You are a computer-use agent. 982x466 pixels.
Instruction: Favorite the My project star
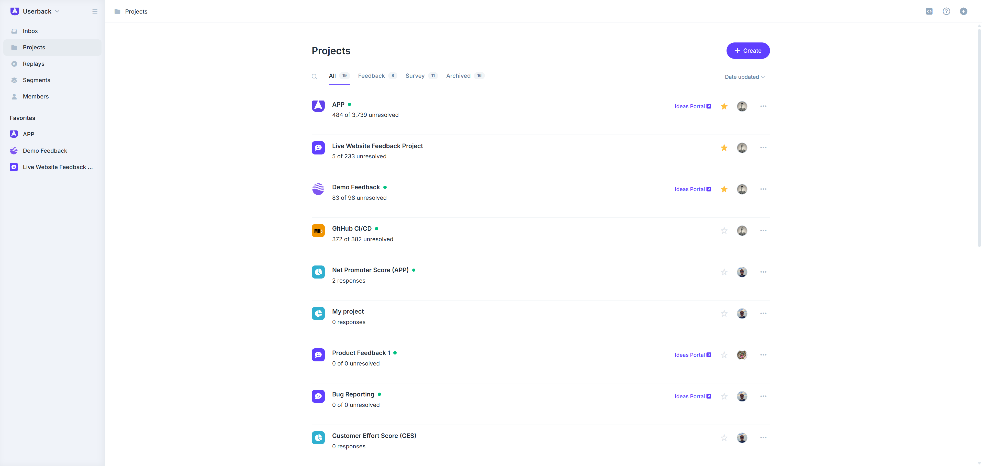click(x=724, y=314)
